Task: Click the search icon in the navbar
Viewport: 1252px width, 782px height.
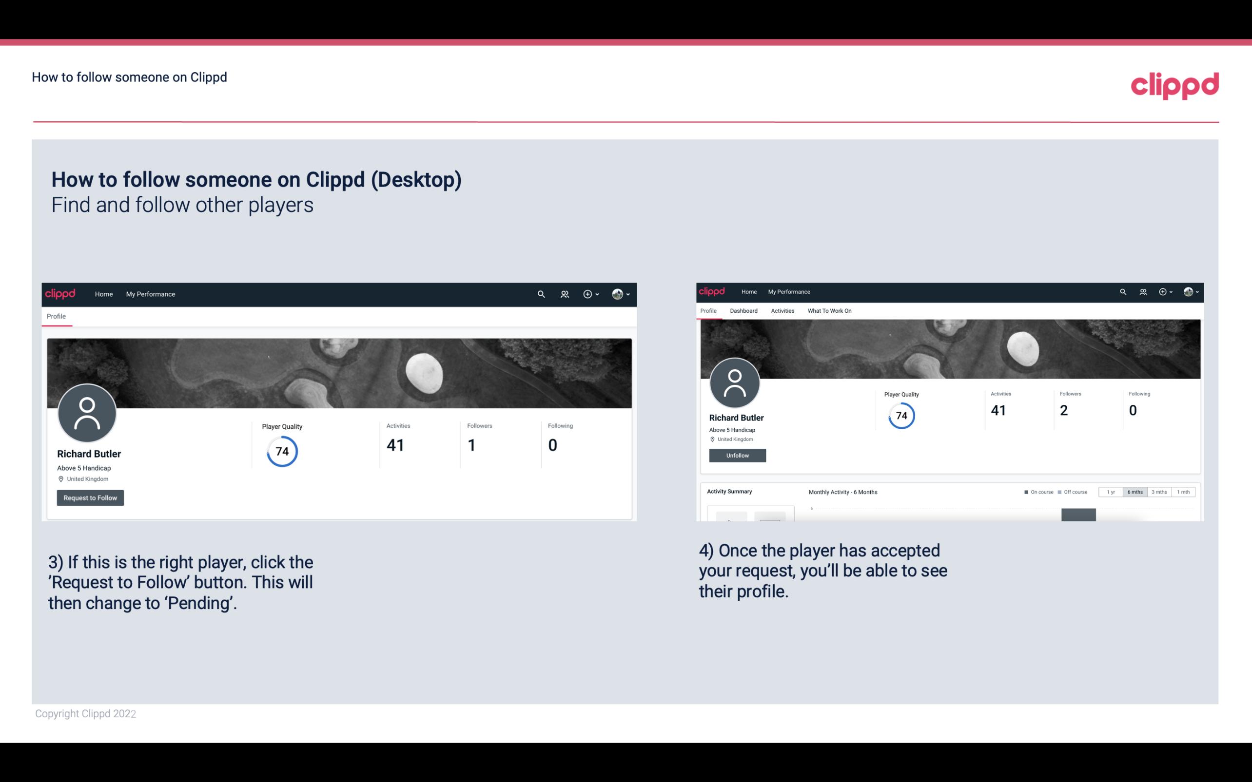Action: point(541,294)
